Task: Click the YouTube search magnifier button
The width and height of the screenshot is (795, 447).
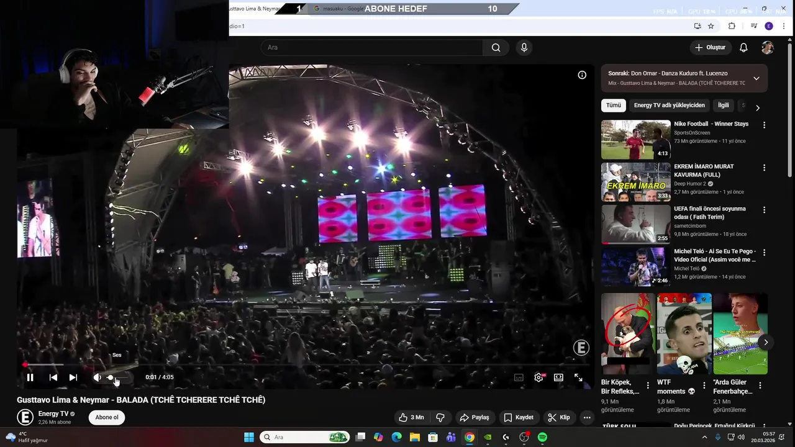Action: click(496, 47)
